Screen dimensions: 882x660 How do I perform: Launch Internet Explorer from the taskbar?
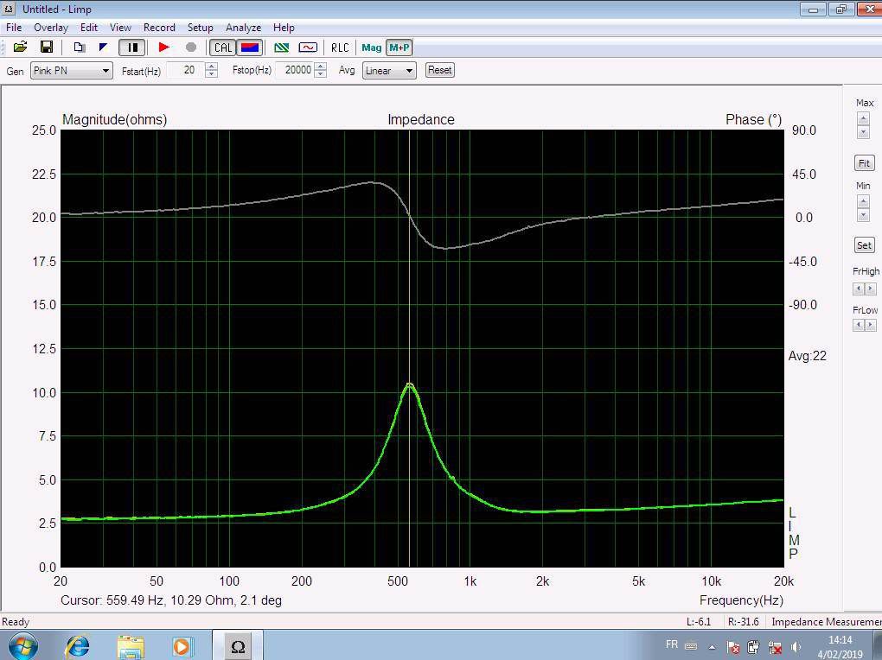(x=78, y=646)
